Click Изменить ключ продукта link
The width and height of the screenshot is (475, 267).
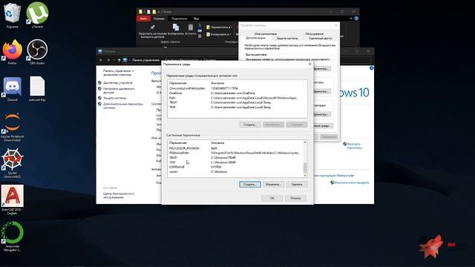click(x=351, y=182)
